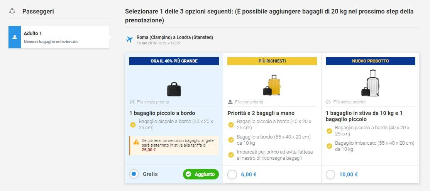Click the Adulto 1 person icon
Viewport: 430px width, 191px height.
click(x=15, y=37)
